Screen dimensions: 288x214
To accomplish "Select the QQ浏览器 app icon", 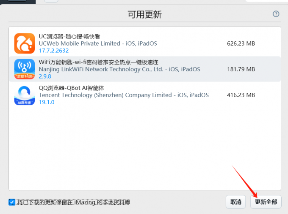I will [25, 95].
